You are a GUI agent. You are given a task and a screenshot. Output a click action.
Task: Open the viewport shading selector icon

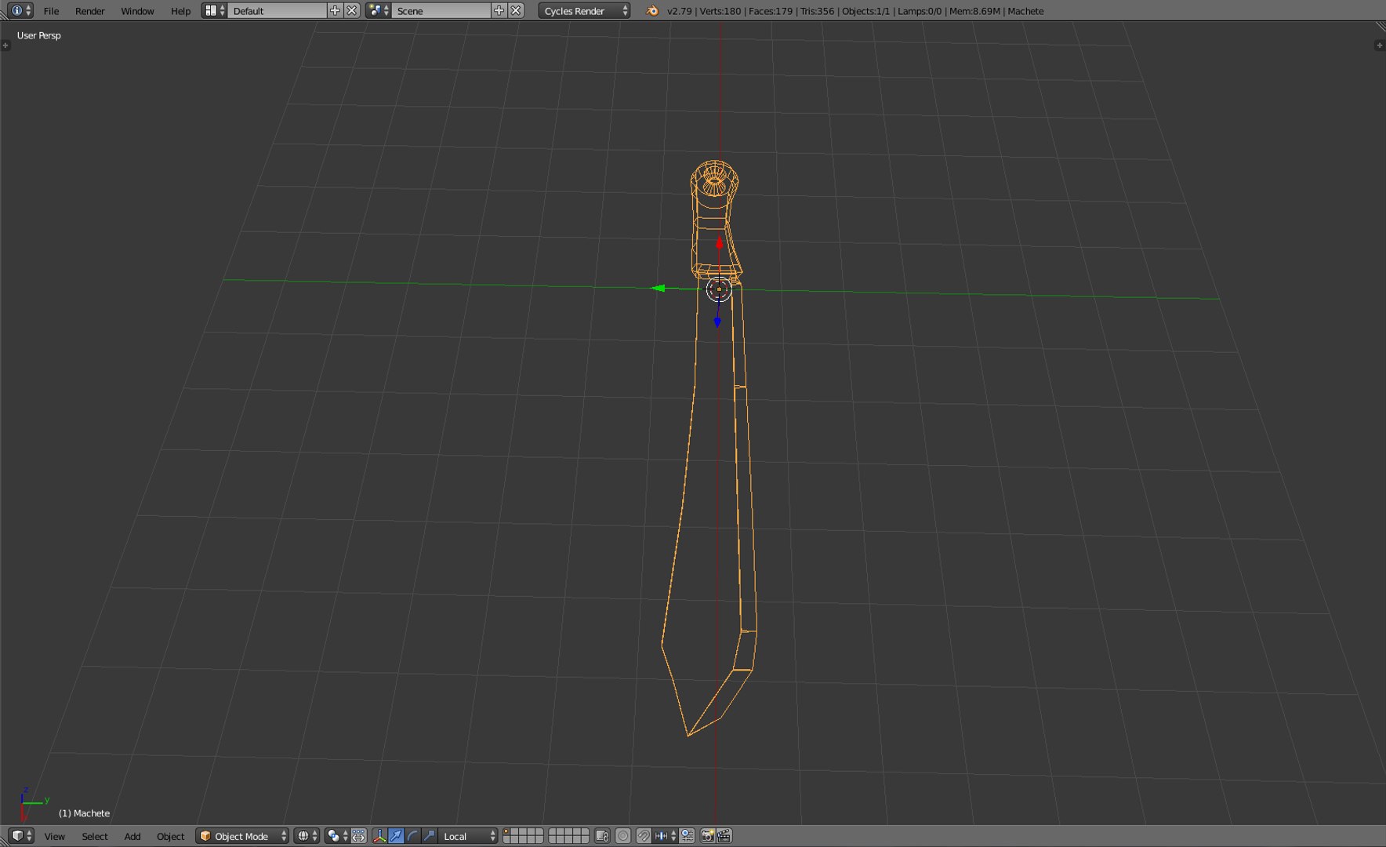(x=307, y=836)
